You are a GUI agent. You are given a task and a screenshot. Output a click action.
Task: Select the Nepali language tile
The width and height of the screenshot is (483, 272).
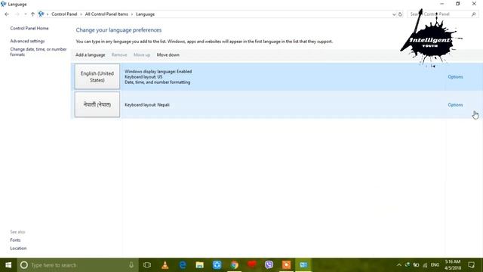[x=97, y=104]
